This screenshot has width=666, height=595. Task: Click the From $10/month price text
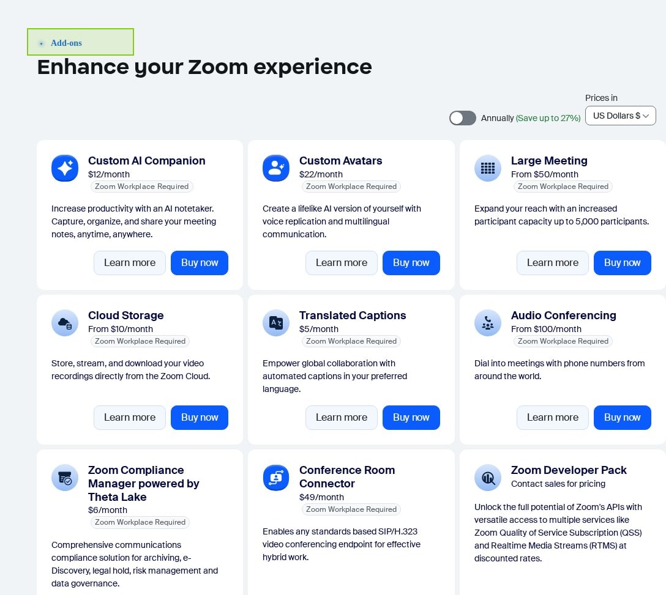[120, 330]
